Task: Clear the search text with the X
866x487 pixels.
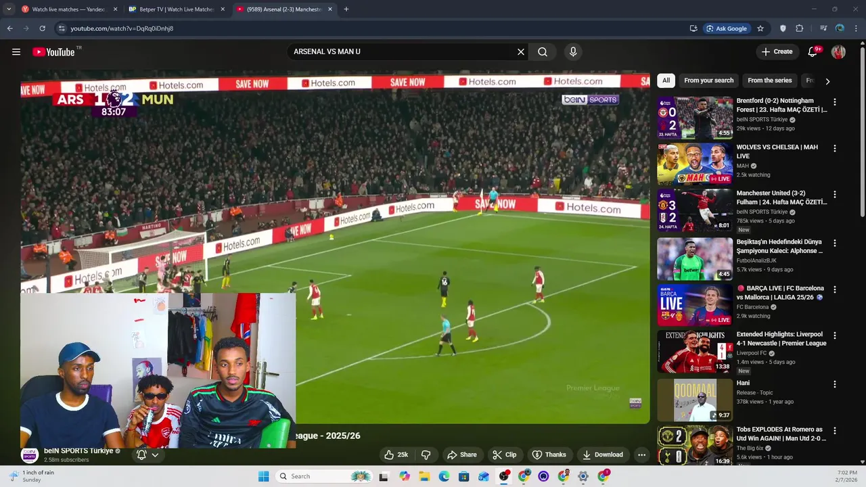Action: pos(521,52)
